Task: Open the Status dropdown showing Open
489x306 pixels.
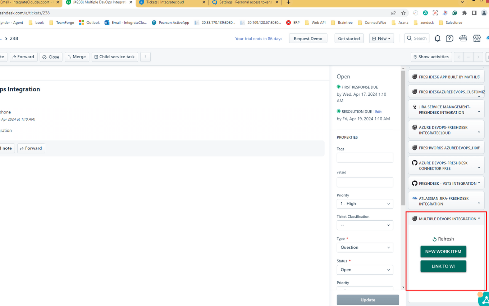Action: click(365, 270)
